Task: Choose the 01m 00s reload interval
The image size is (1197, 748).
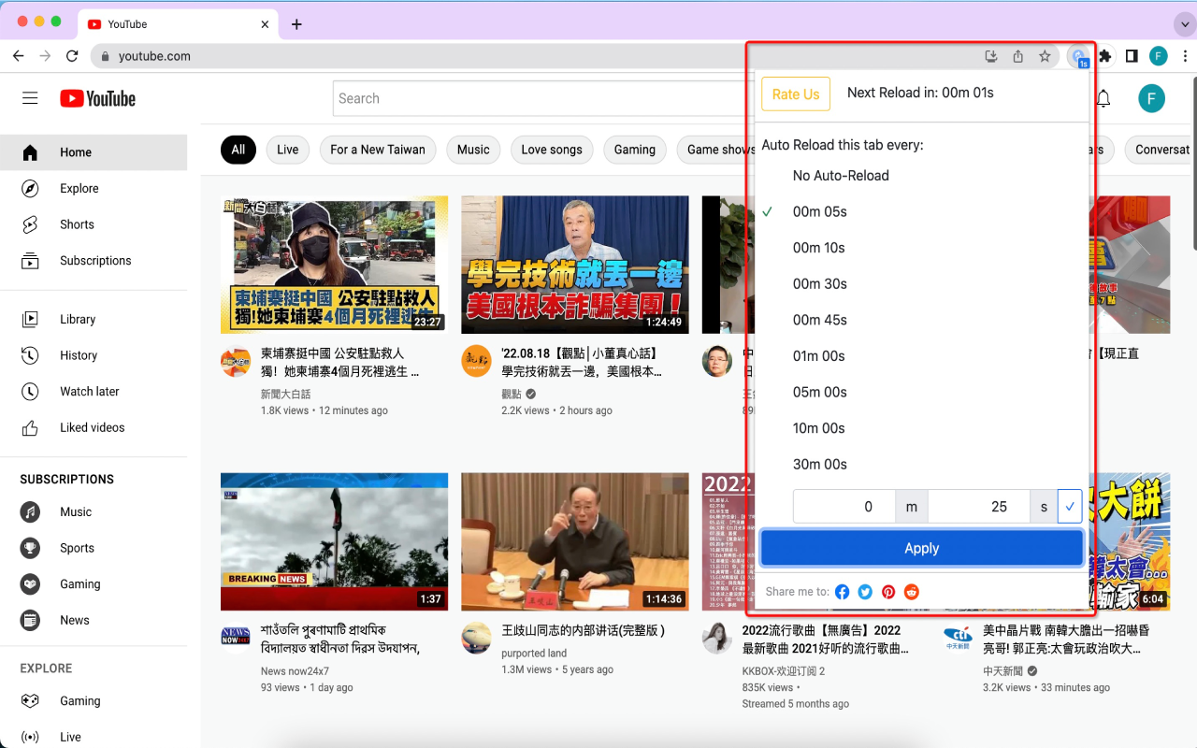Action: [x=819, y=355]
